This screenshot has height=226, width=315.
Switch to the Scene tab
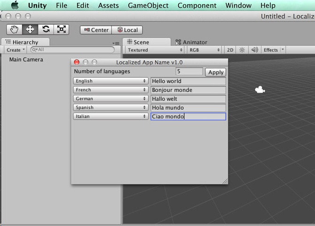click(x=146, y=42)
